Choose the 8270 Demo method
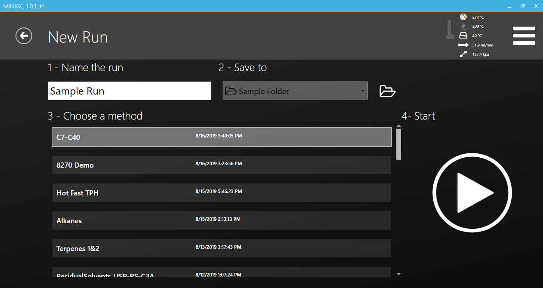 [221, 165]
